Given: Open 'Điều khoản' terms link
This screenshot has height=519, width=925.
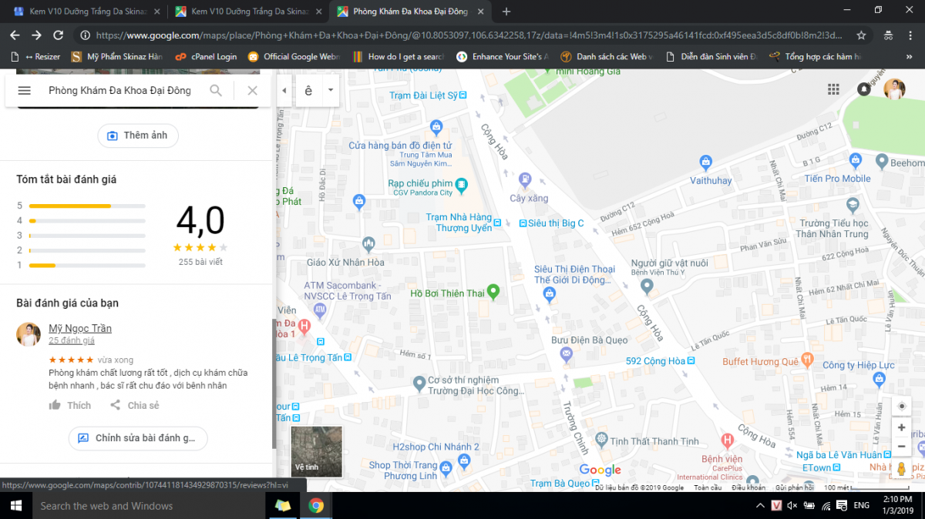Looking at the screenshot, I should pyautogui.click(x=748, y=487).
